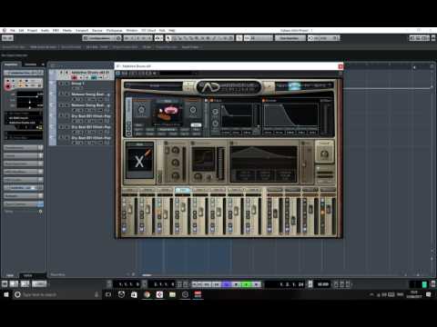This screenshot has height=327, width=437.
Task: Click the top knob in three-knob column
Action: [175, 150]
